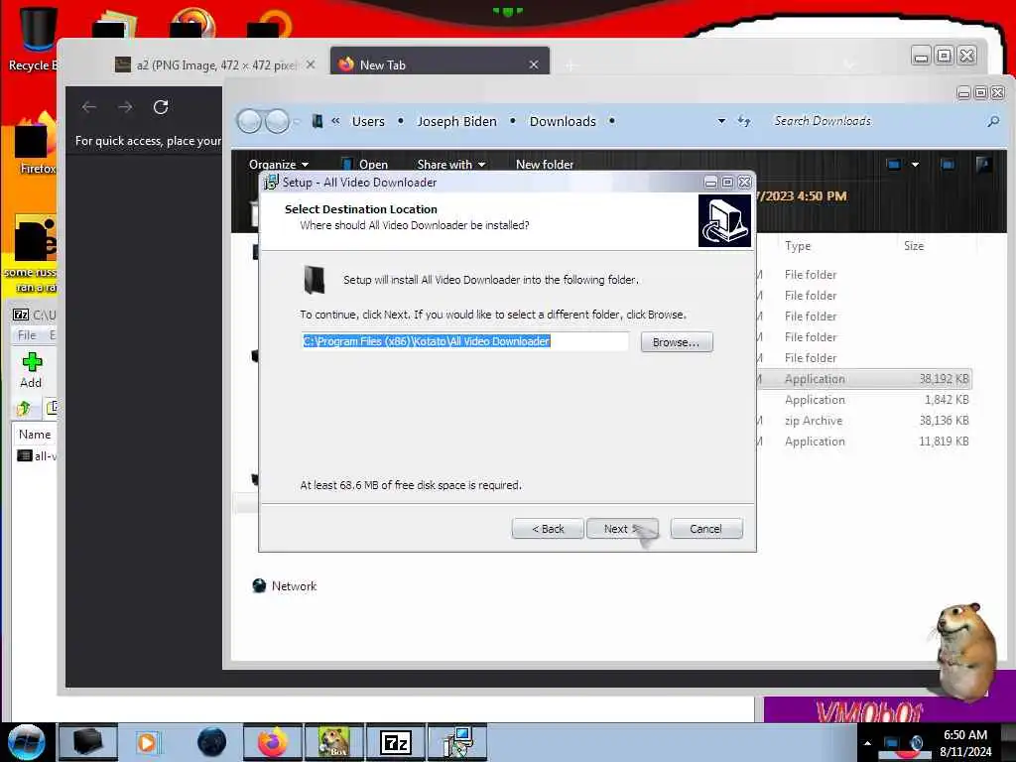Click Firefox's forward arrow
This screenshot has height=762, width=1016.
coord(125,107)
